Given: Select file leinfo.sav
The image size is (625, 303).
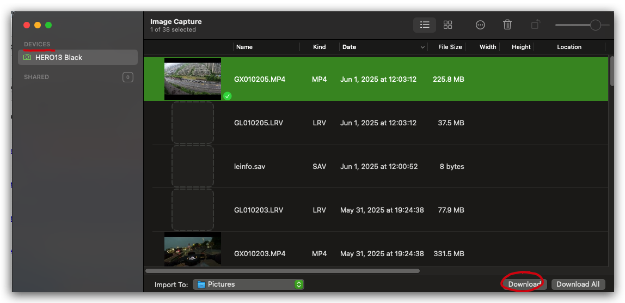Looking at the screenshot, I should click(x=376, y=166).
